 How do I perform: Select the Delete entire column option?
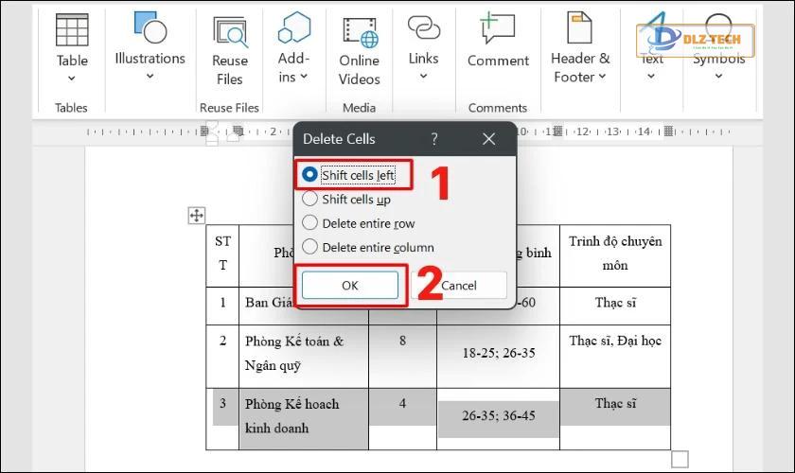pyautogui.click(x=368, y=248)
